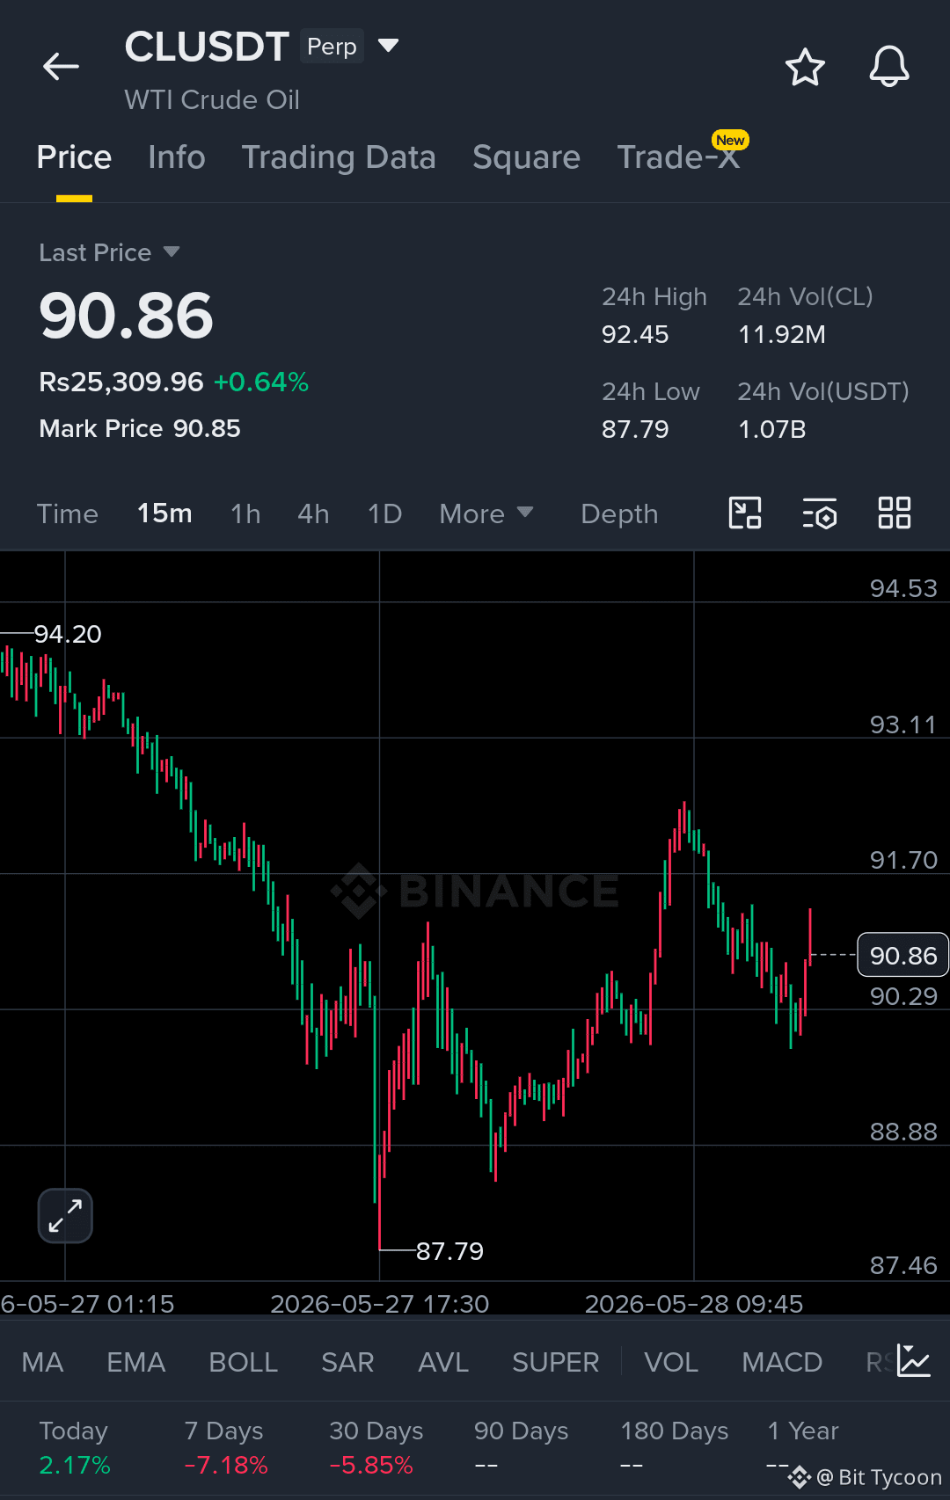Toggle the MA indicator
The width and height of the screenshot is (950, 1500).
point(42,1362)
